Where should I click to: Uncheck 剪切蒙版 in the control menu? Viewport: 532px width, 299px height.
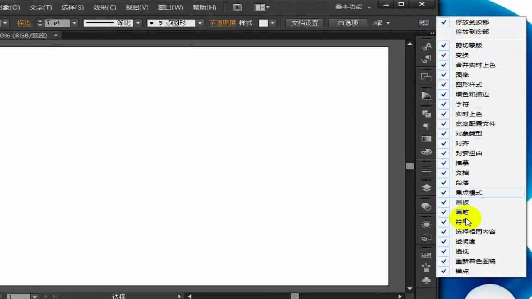(x=482, y=45)
